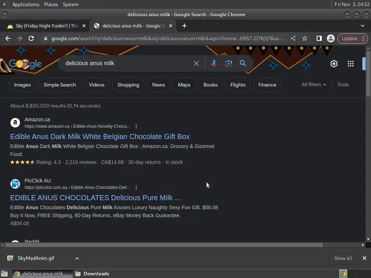Select the Simple Search filter
The height and width of the screenshot is (278, 371).
point(60,85)
